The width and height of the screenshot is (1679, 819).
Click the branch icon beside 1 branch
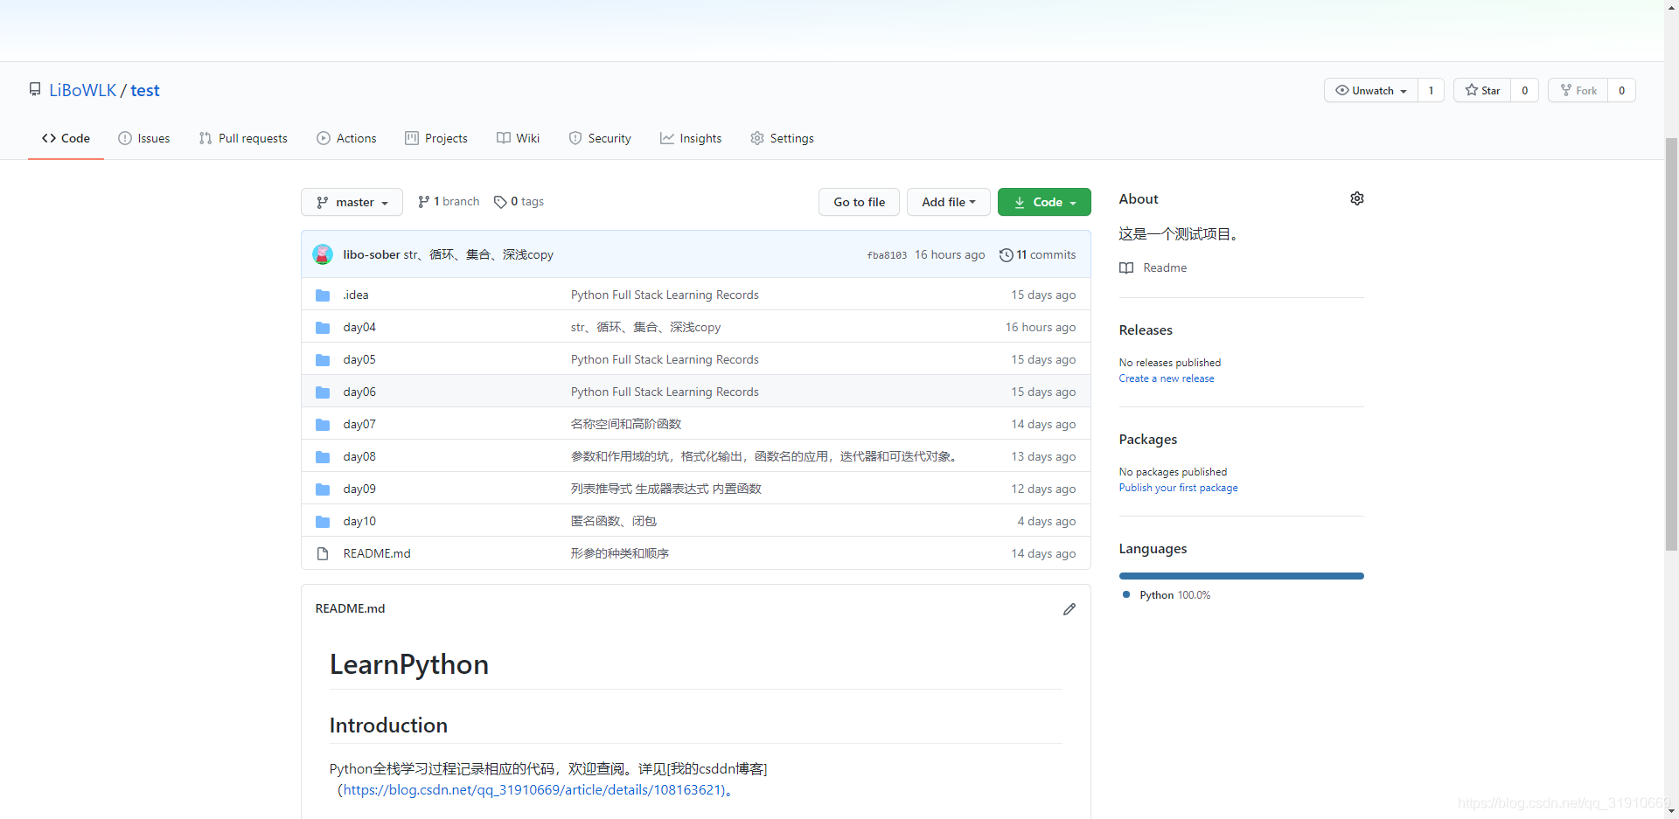(x=423, y=202)
